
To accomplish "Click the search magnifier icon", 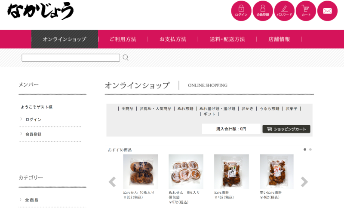I will [126, 57].
